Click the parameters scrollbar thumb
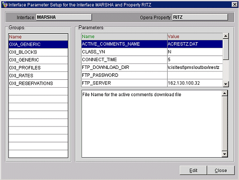239x180 pixels. pyautogui.click(x=226, y=49)
